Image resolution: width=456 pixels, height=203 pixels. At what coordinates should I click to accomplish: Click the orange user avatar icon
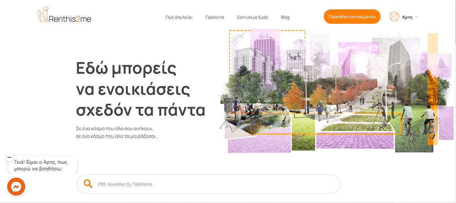394,17
